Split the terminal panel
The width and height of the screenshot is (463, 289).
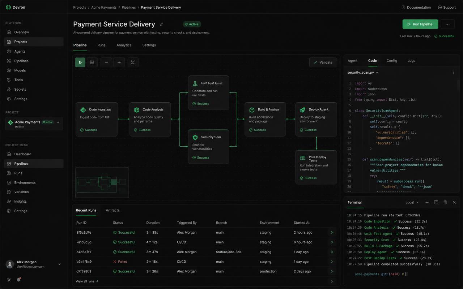point(436,202)
